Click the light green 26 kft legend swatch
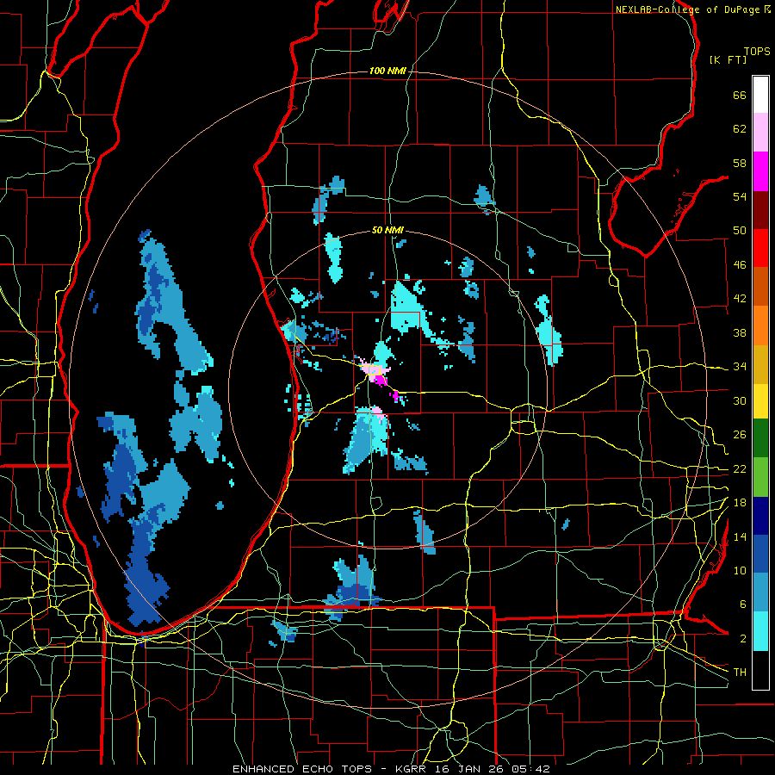775x775 pixels. [760, 477]
